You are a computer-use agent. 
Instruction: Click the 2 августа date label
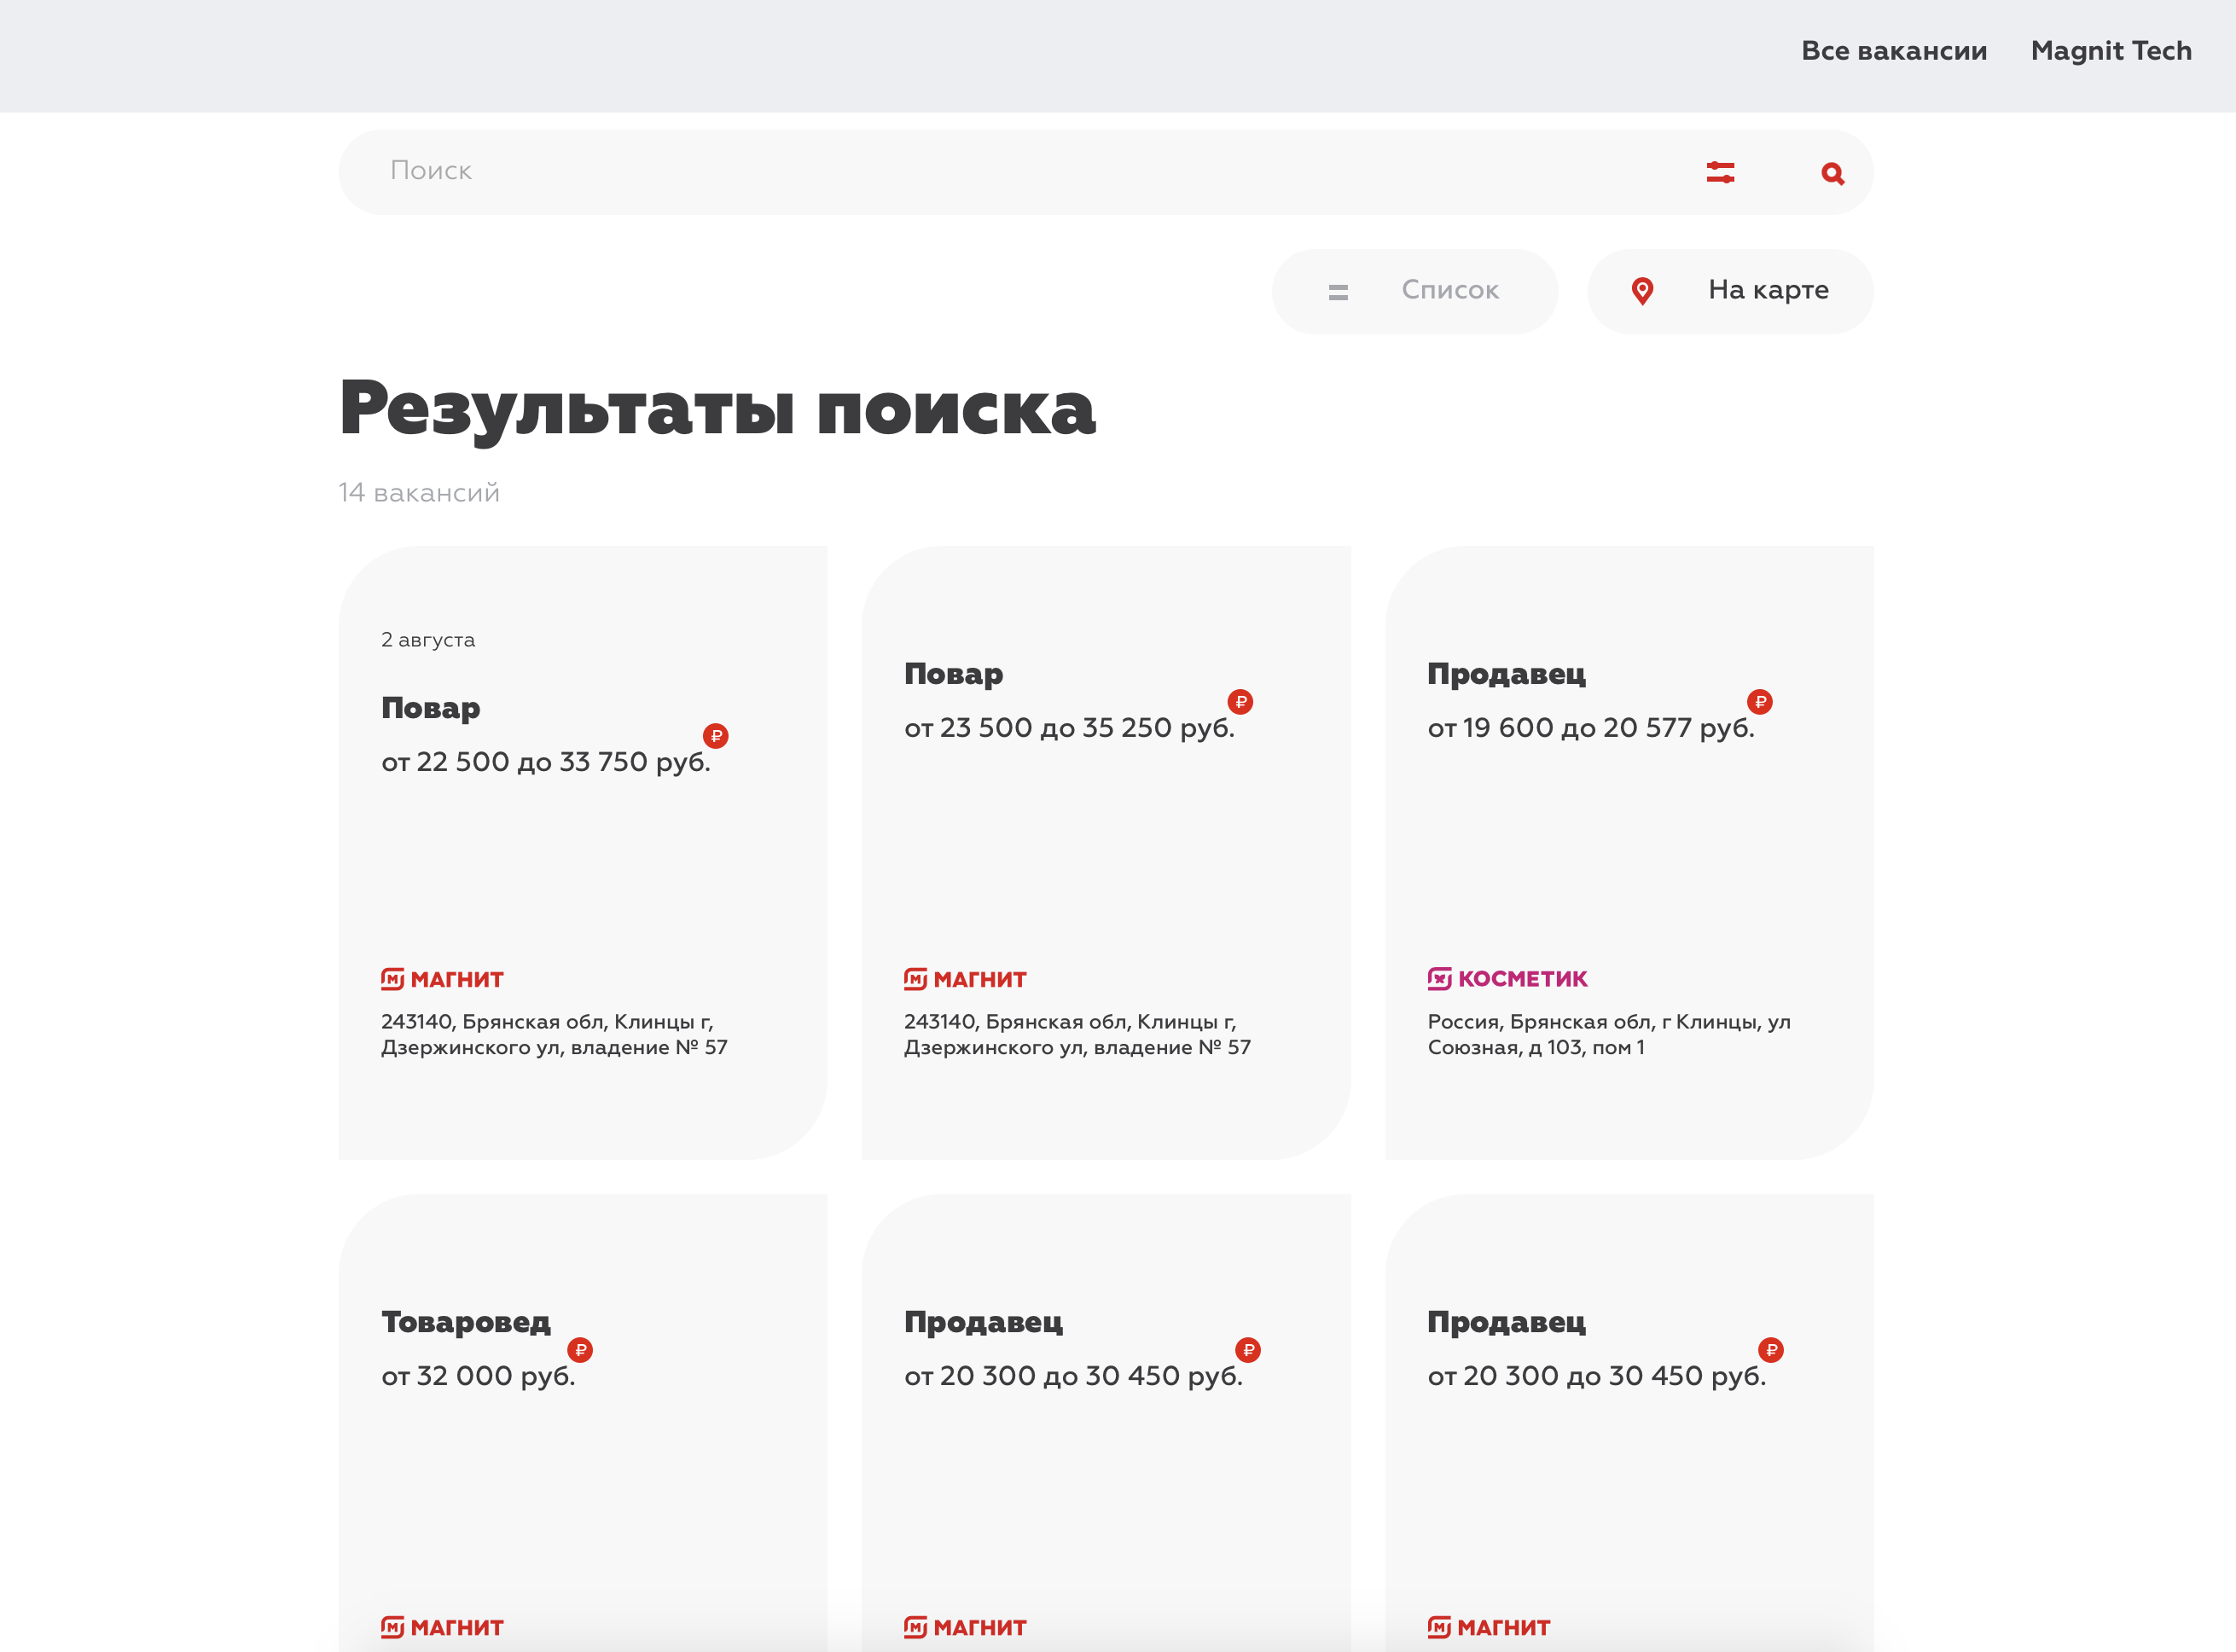428,640
